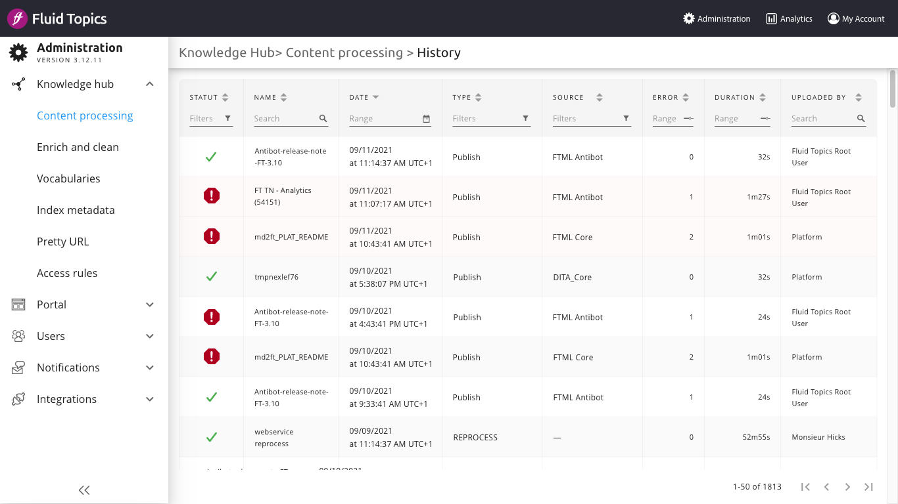Open Administration from the top bar
Image resolution: width=898 pixels, height=504 pixels.
point(717,18)
